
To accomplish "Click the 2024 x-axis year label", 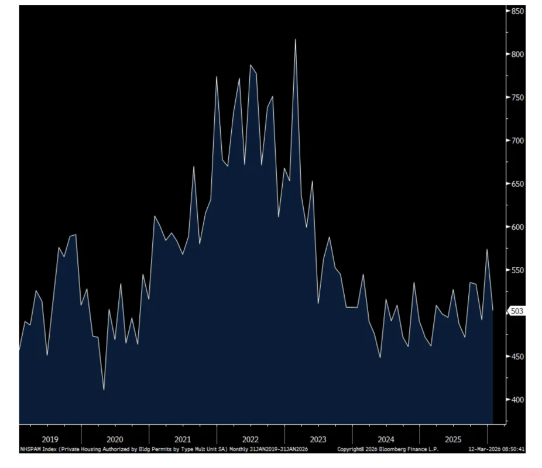I will pos(386,439).
